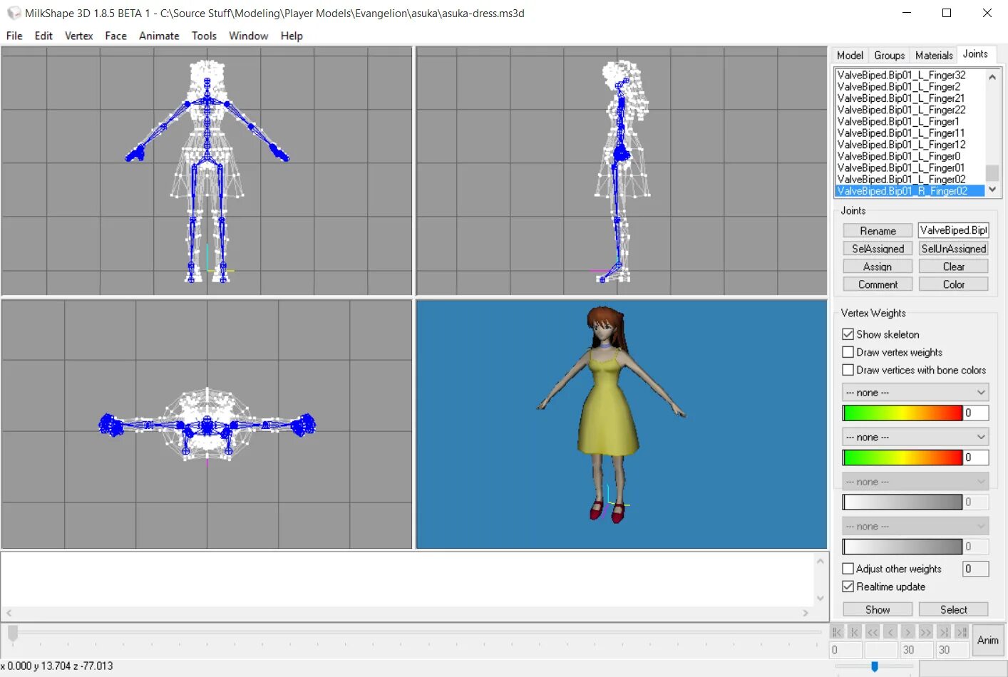Open the fourth greyed-out bone dropdown
Screen dimensions: 1008x677
coord(915,526)
